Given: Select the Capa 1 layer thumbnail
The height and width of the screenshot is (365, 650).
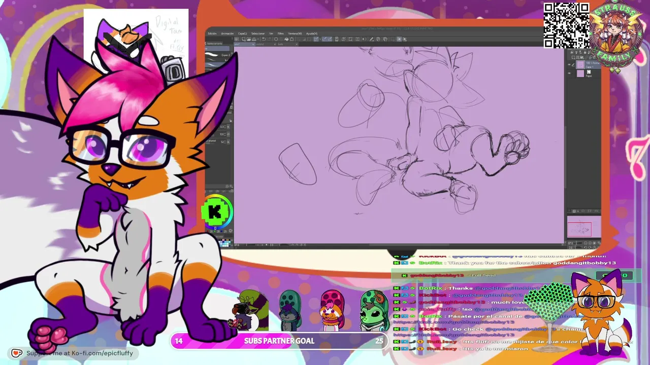Looking at the screenshot, I should pyautogui.click(x=580, y=65).
